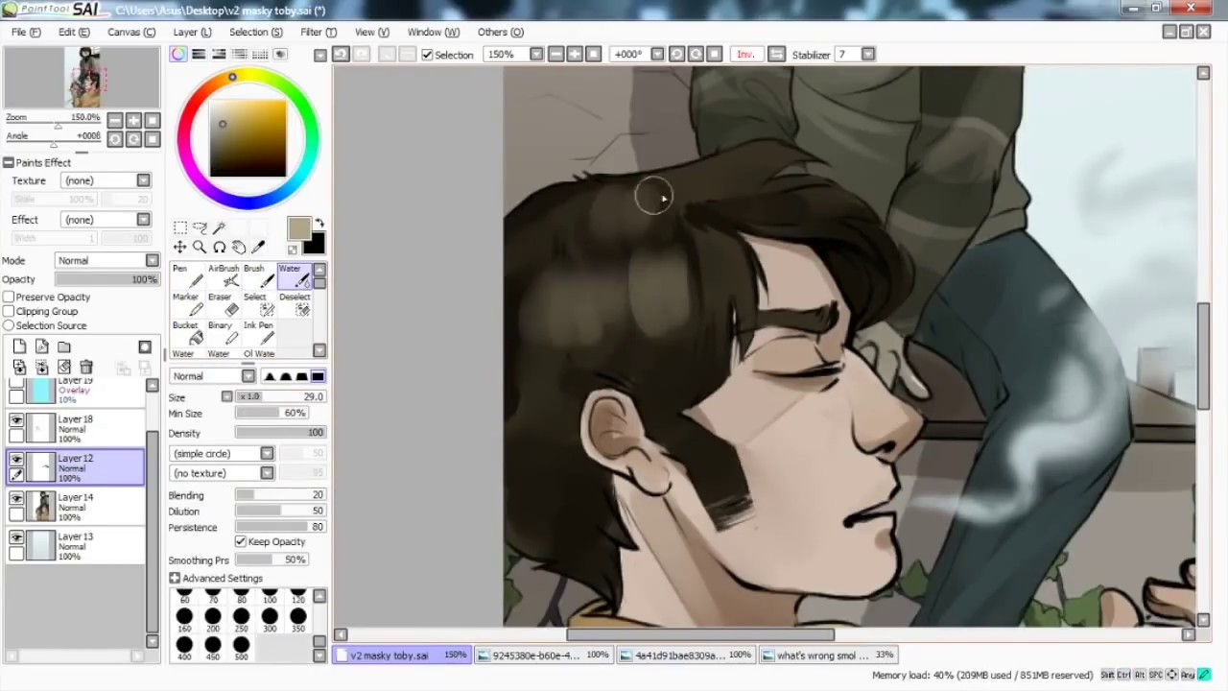Create a new layer in layers panel
The height and width of the screenshot is (691, 1228).
point(19,346)
